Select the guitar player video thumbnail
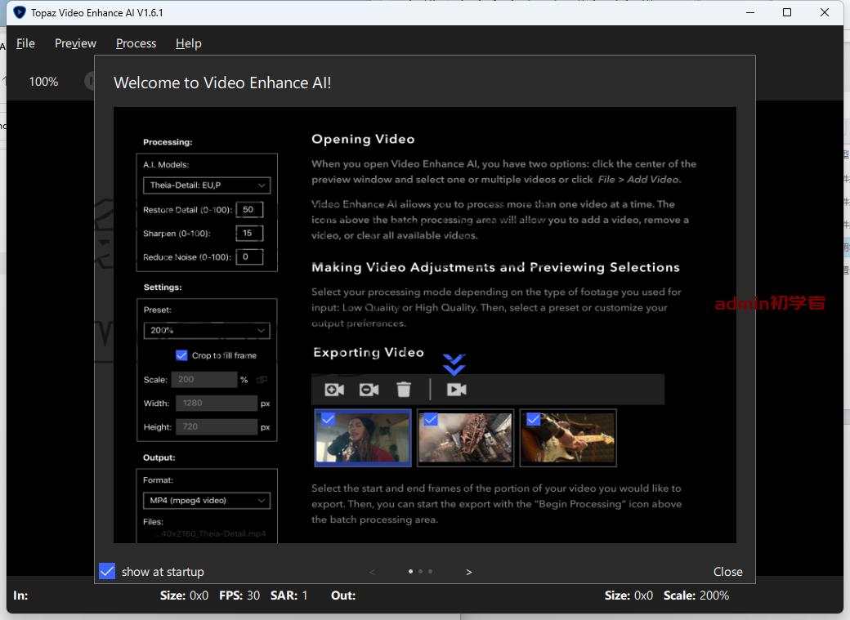 pos(567,438)
